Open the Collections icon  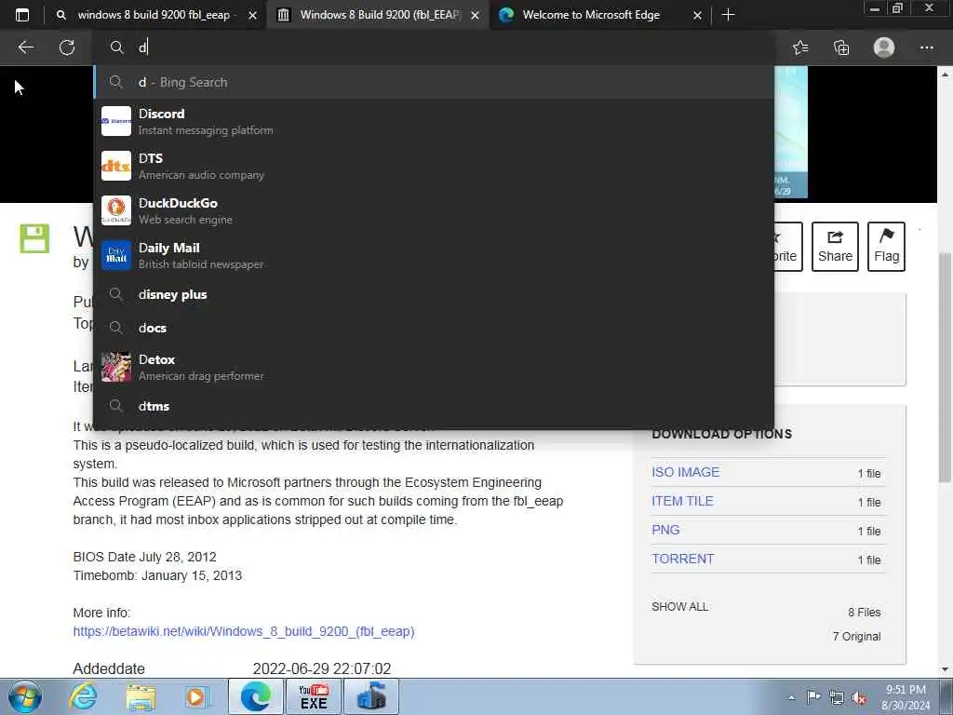coord(841,47)
